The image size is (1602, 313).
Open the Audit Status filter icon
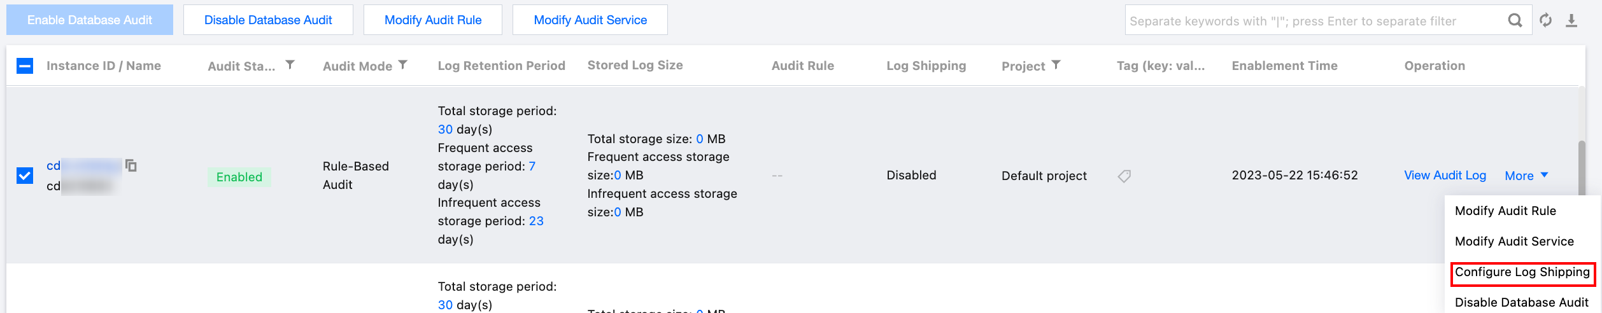[x=290, y=65]
